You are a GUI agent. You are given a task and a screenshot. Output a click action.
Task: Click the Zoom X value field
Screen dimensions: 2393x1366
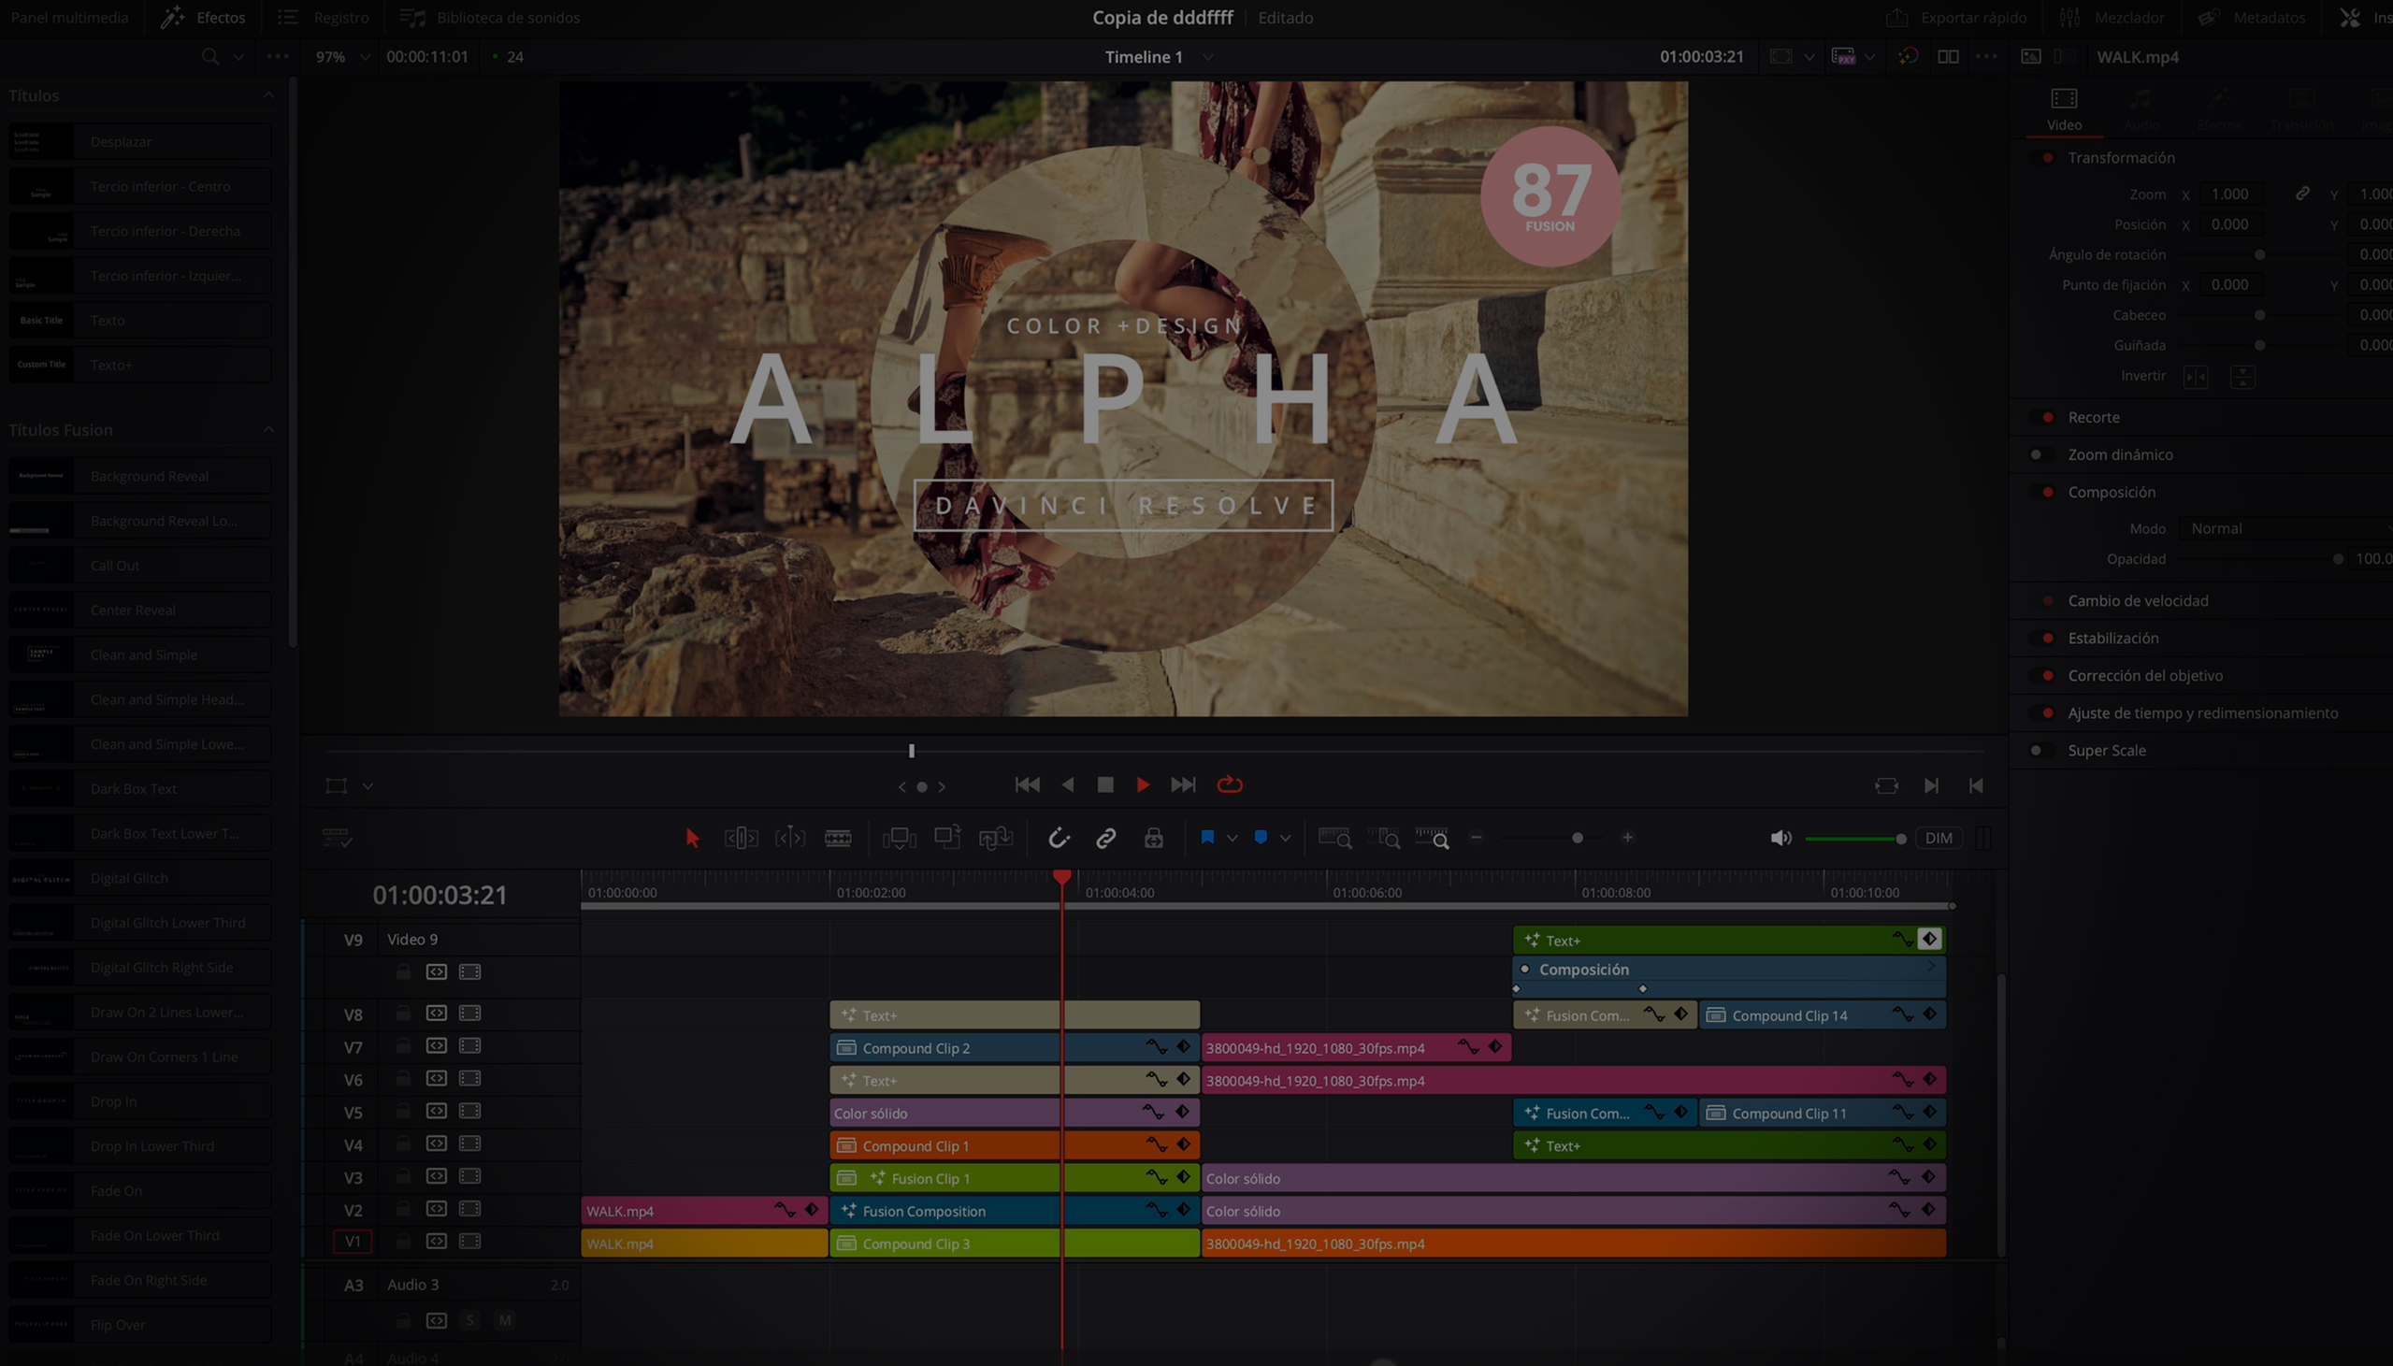[2229, 194]
